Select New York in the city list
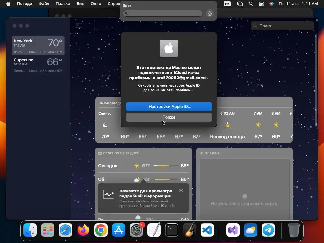Screen dimensions: 324x243 click(x=38, y=46)
